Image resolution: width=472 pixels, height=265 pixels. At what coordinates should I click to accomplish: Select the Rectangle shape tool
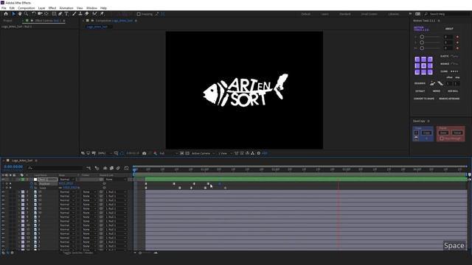[54, 14]
